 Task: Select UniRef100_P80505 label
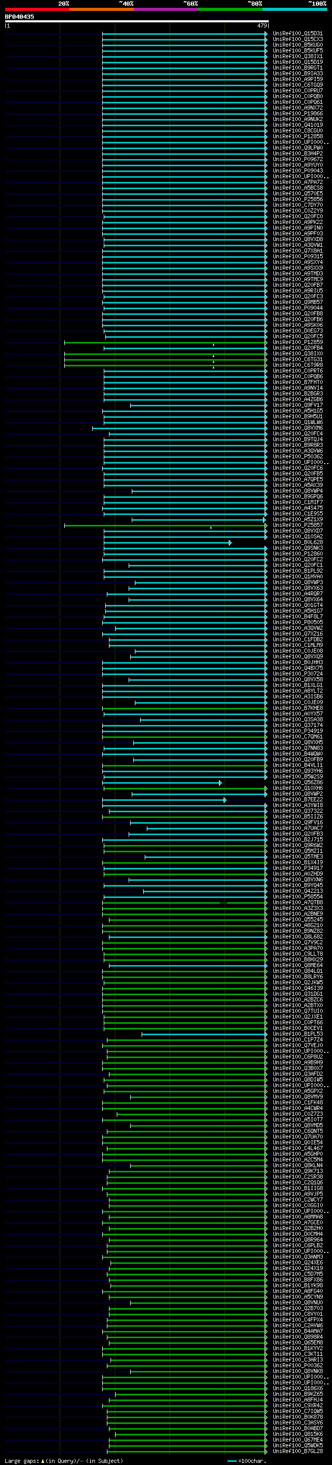[x=298, y=623]
